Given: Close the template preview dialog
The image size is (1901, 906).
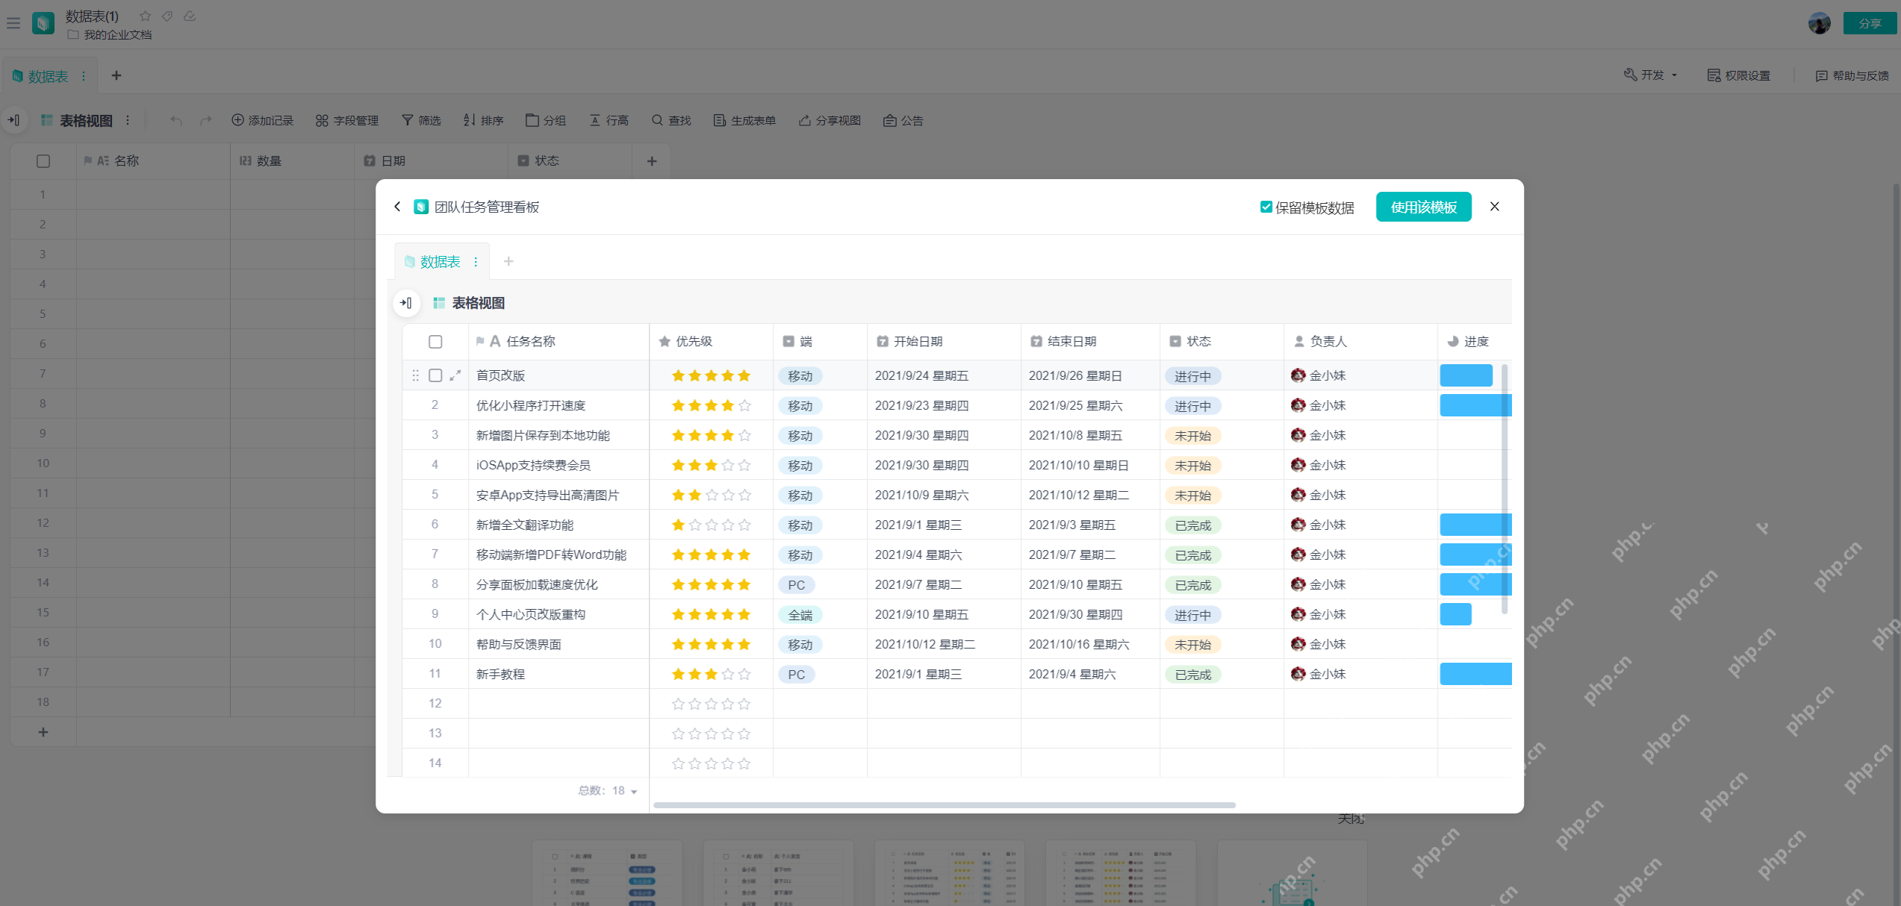Looking at the screenshot, I should pos(1494,207).
